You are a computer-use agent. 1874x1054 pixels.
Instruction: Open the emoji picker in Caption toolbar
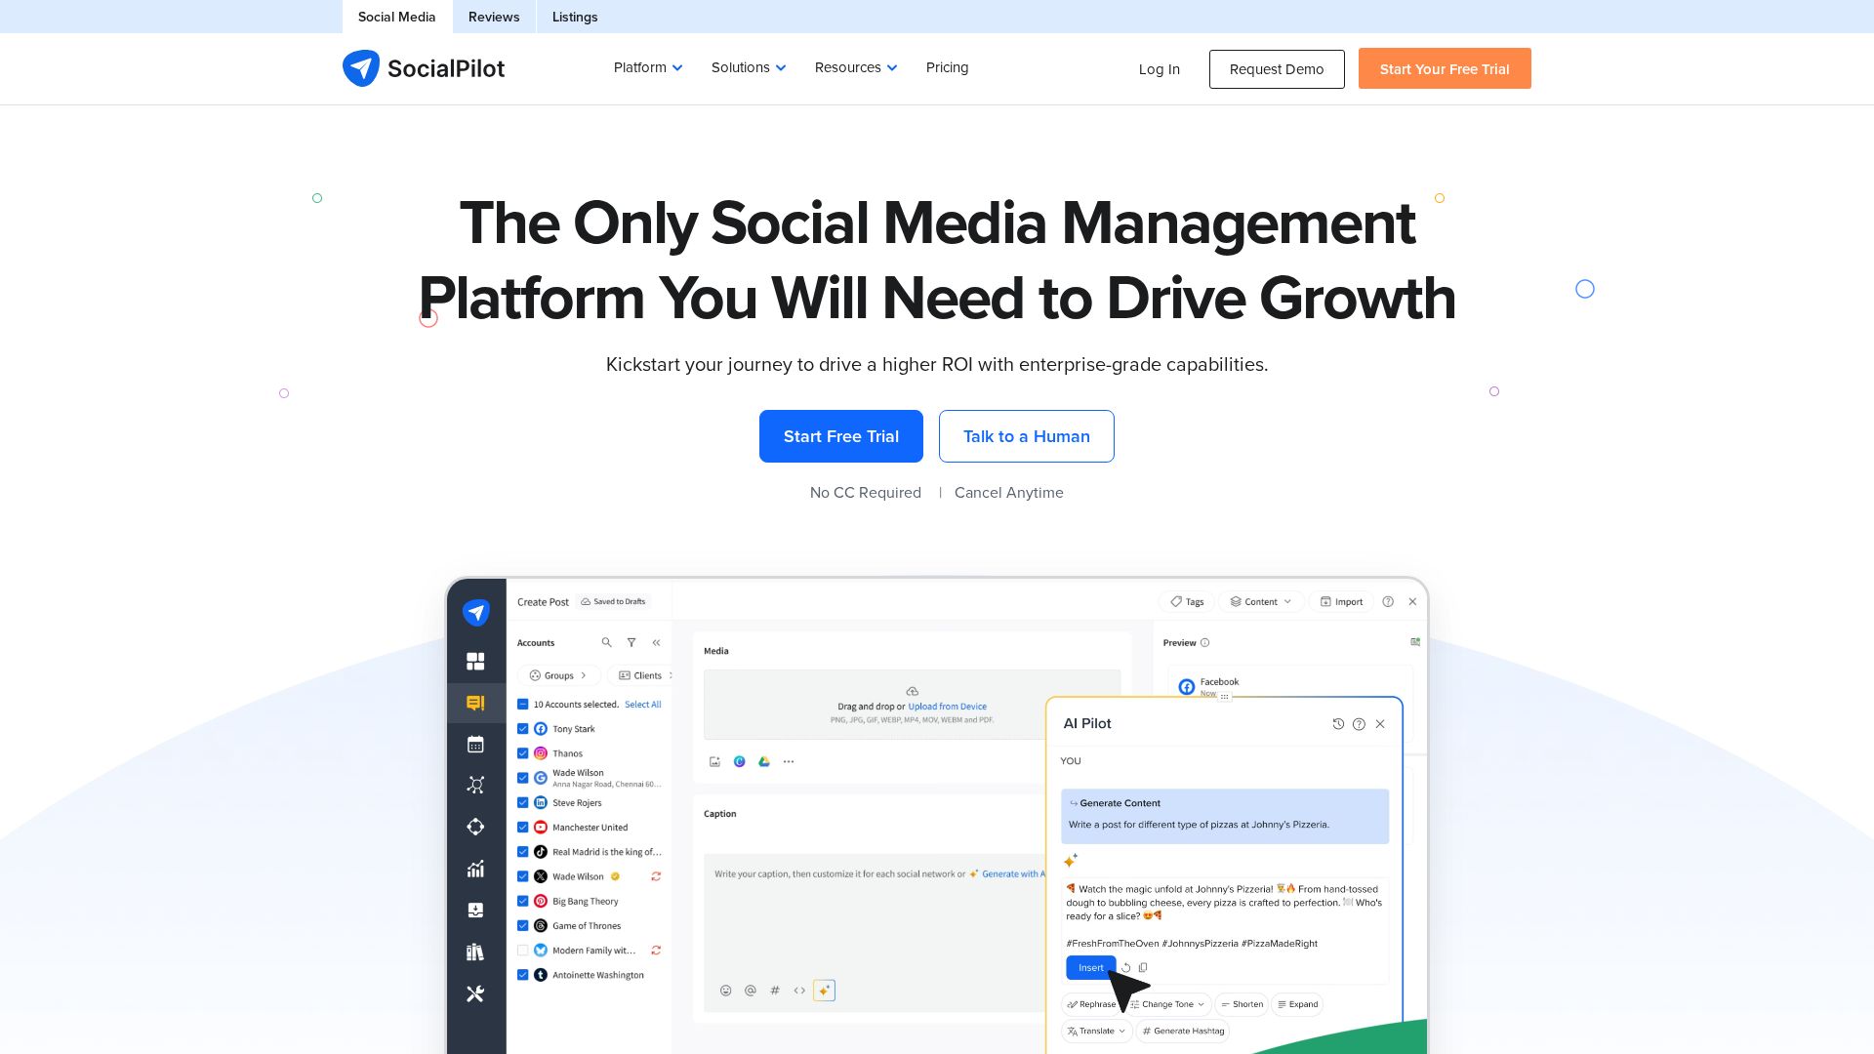point(725,991)
